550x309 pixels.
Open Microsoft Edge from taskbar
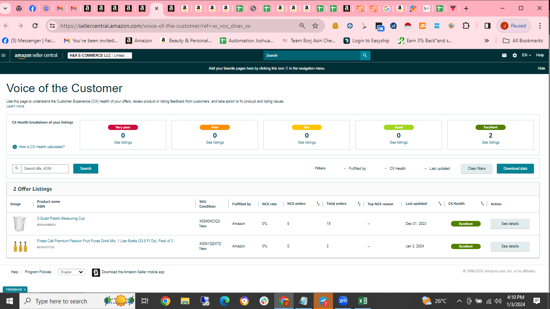click(x=224, y=301)
